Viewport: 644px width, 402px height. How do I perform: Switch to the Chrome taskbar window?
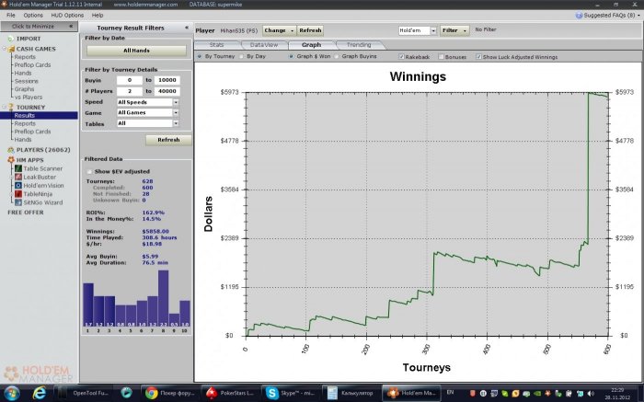click(169, 393)
